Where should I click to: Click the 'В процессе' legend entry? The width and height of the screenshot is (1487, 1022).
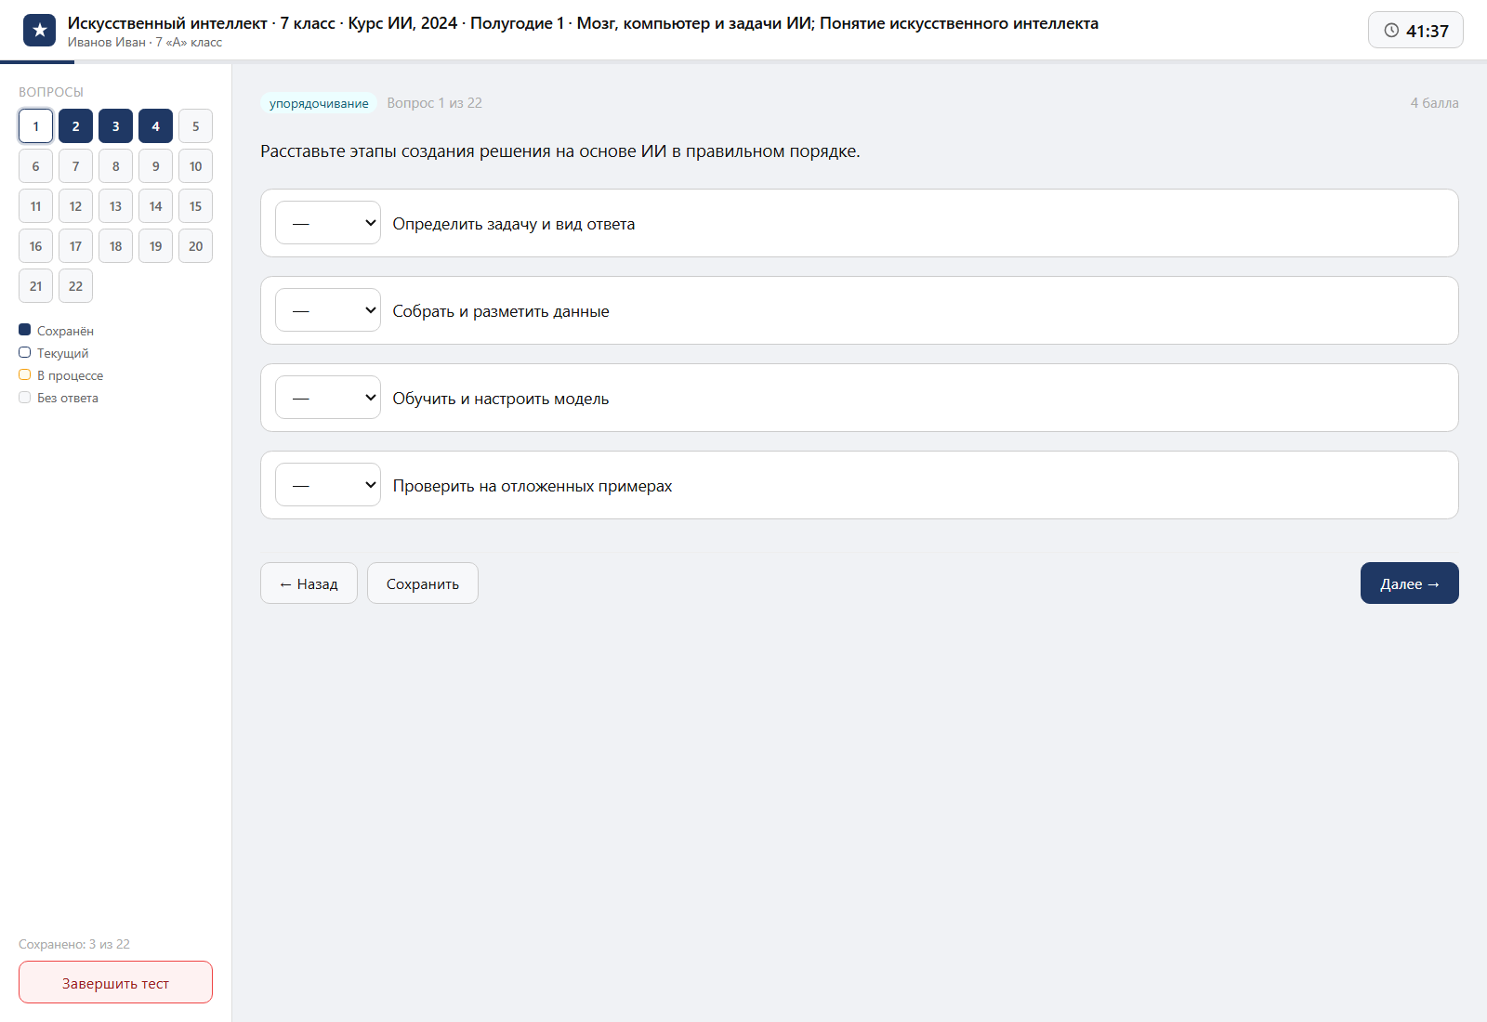point(61,375)
